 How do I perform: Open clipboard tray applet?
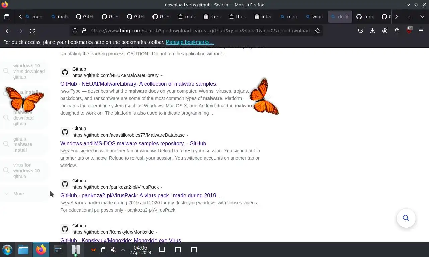point(104,250)
